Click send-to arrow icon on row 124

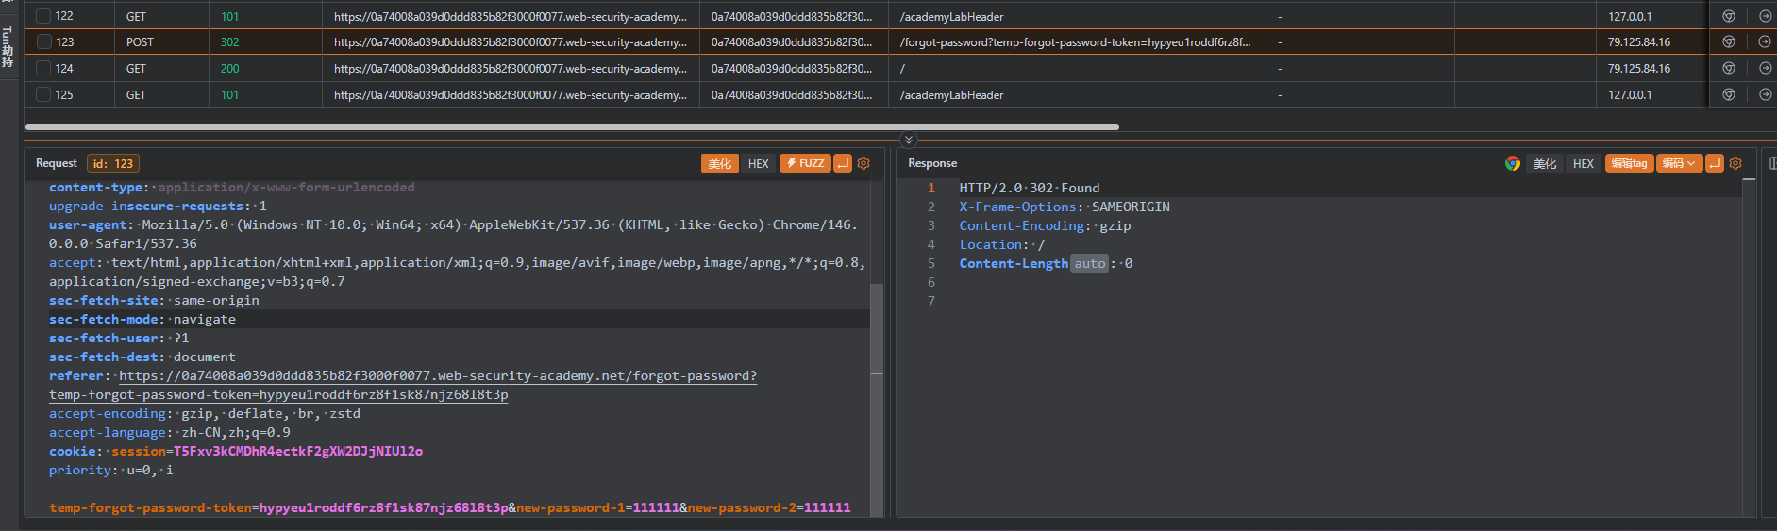pos(1764,69)
